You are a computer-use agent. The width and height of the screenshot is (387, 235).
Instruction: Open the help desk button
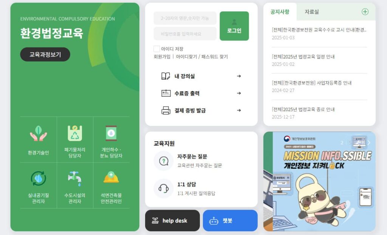(x=172, y=220)
